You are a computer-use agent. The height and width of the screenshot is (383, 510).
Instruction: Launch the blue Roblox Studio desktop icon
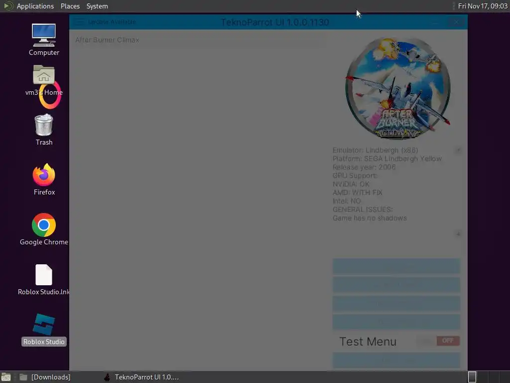pyautogui.click(x=44, y=329)
